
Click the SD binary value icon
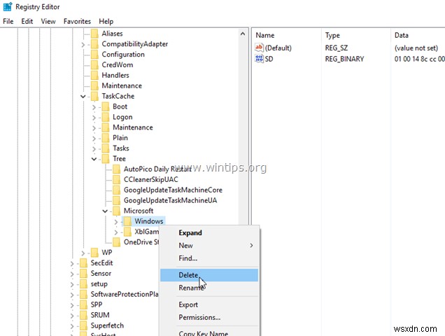click(x=259, y=59)
